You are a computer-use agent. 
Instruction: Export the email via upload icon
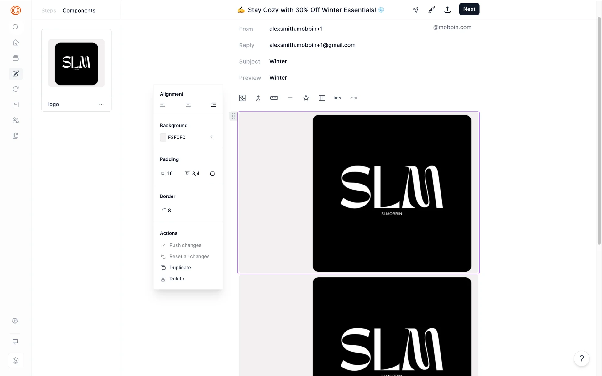447,10
